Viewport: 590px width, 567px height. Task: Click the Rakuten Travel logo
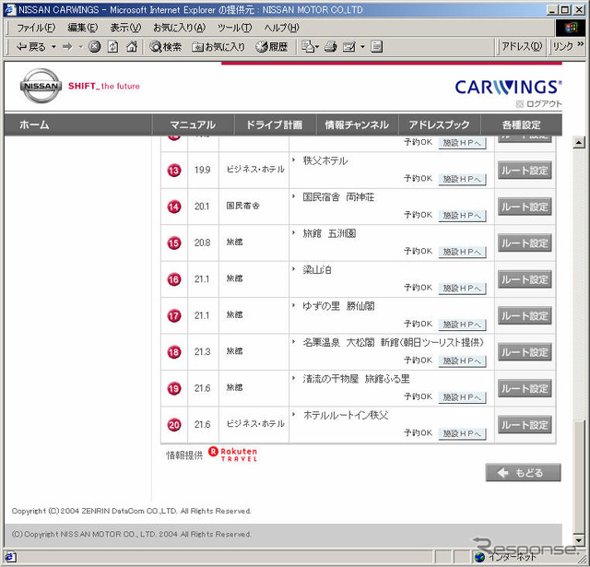click(233, 455)
